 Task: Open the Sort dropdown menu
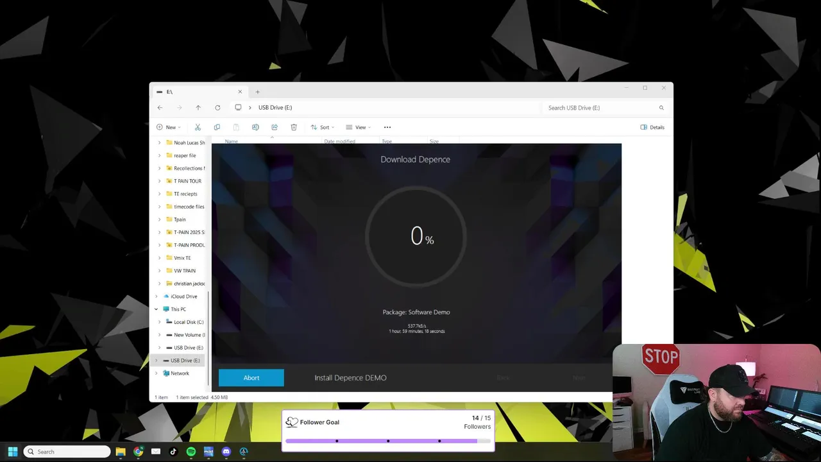[323, 127]
